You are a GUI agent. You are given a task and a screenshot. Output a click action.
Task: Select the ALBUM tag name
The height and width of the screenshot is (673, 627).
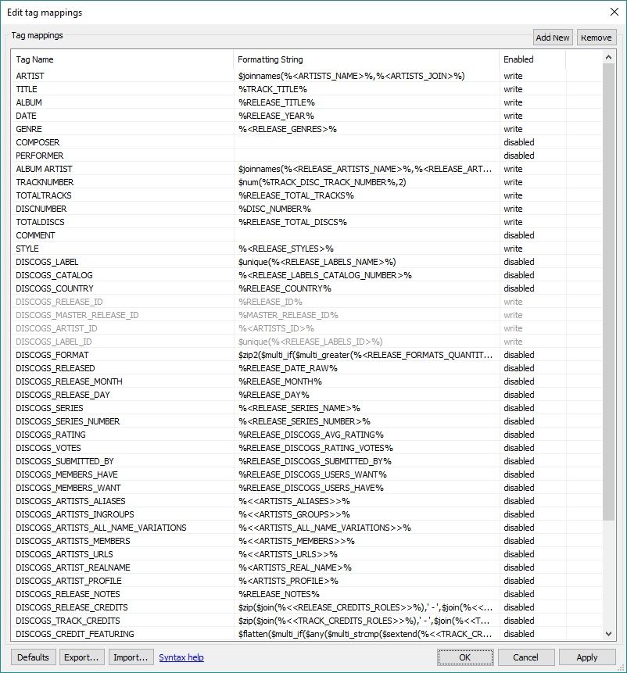click(29, 102)
